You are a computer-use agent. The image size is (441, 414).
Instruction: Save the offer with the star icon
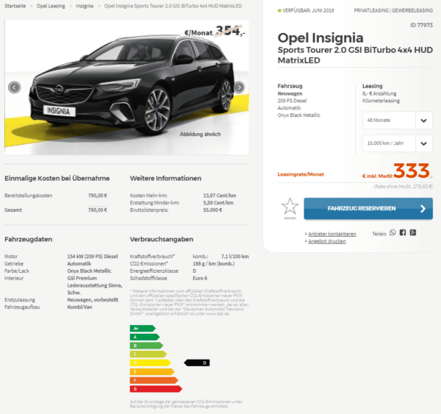[290, 207]
